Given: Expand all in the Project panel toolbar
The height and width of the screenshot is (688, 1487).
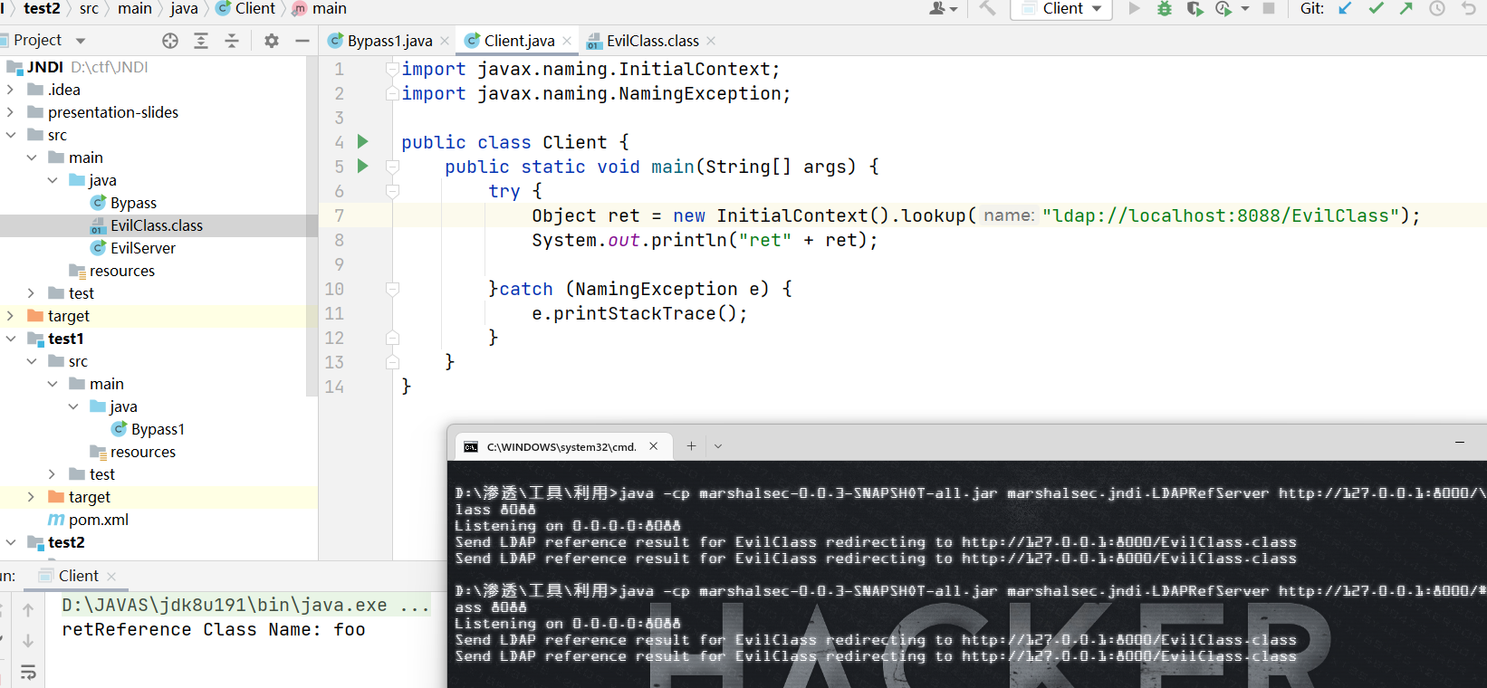Looking at the screenshot, I should pyautogui.click(x=201, y=41).
